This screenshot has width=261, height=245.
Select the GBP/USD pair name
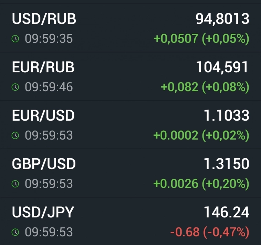(x=44, y=164)
